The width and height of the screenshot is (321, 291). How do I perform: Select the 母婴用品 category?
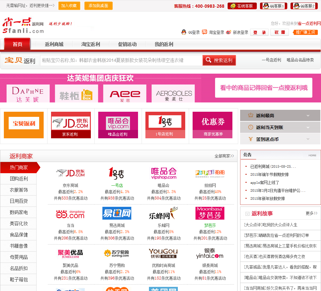(19, 257)
